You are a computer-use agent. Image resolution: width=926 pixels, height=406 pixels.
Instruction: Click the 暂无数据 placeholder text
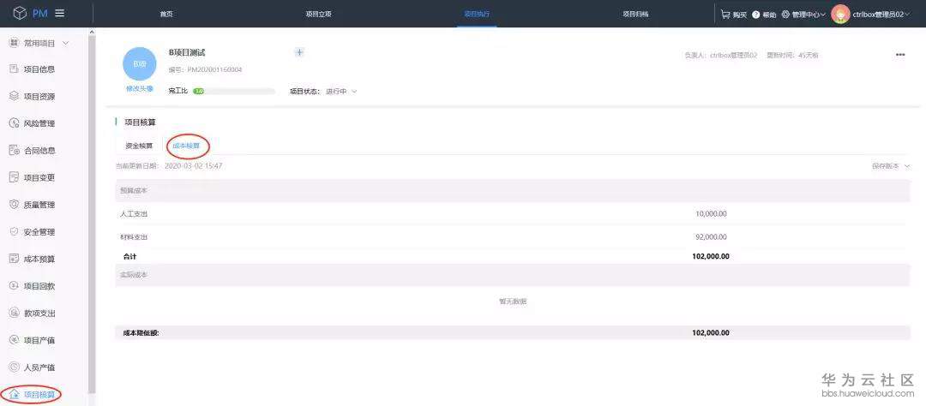coord(513,301)
